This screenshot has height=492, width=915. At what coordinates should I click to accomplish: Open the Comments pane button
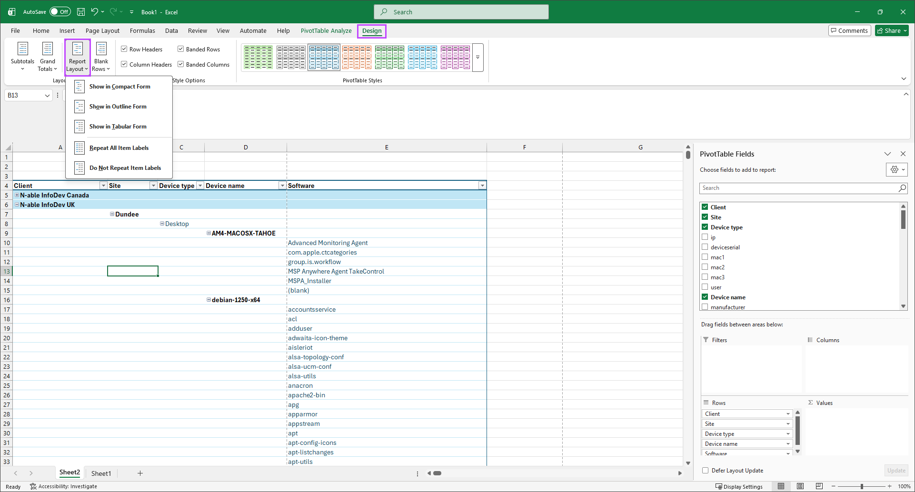pyautogui.click(x=849, y=30)
